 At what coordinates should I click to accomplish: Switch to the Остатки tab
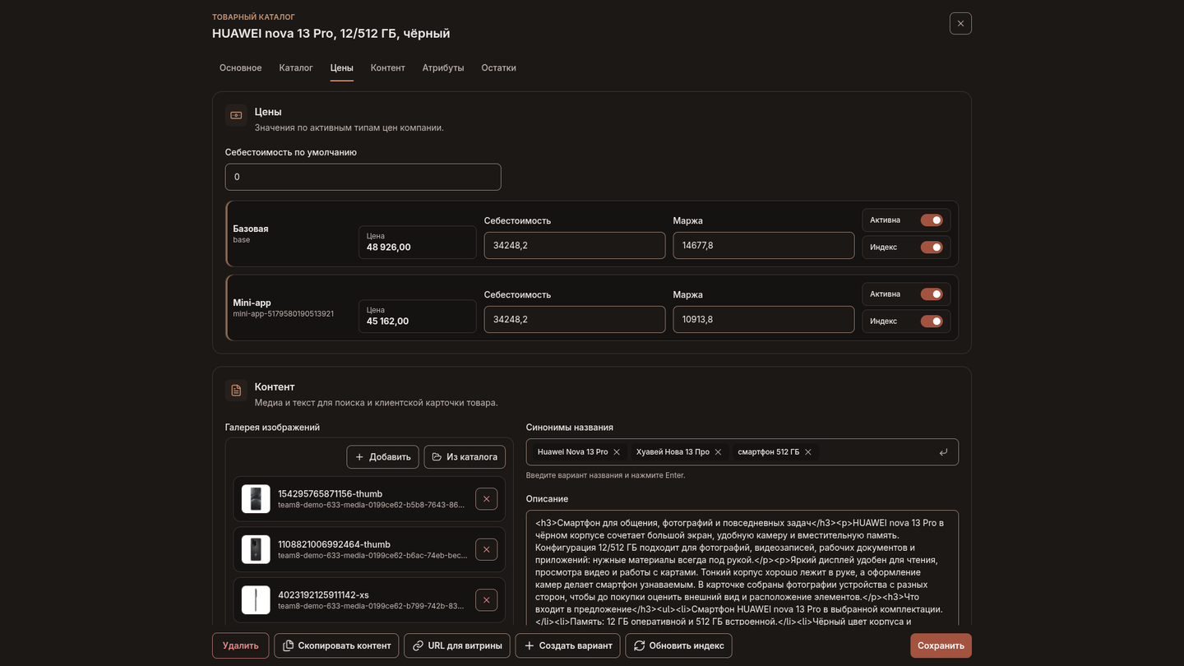(499, 67)
